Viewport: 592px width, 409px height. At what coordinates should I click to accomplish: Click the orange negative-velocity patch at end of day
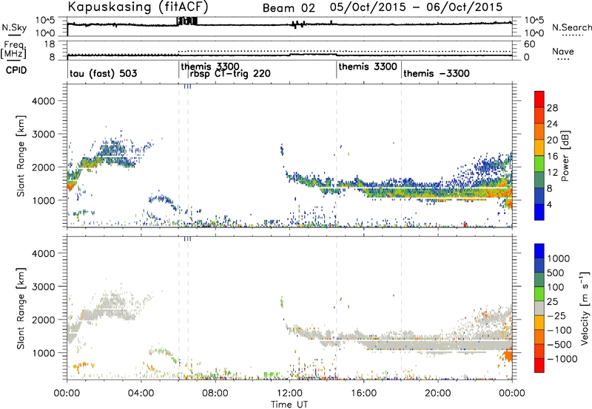coord(508,355)
